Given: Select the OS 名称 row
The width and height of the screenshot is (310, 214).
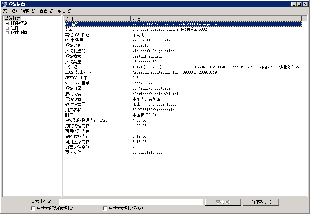Looking at the screenshot, I should click(183, 24).
